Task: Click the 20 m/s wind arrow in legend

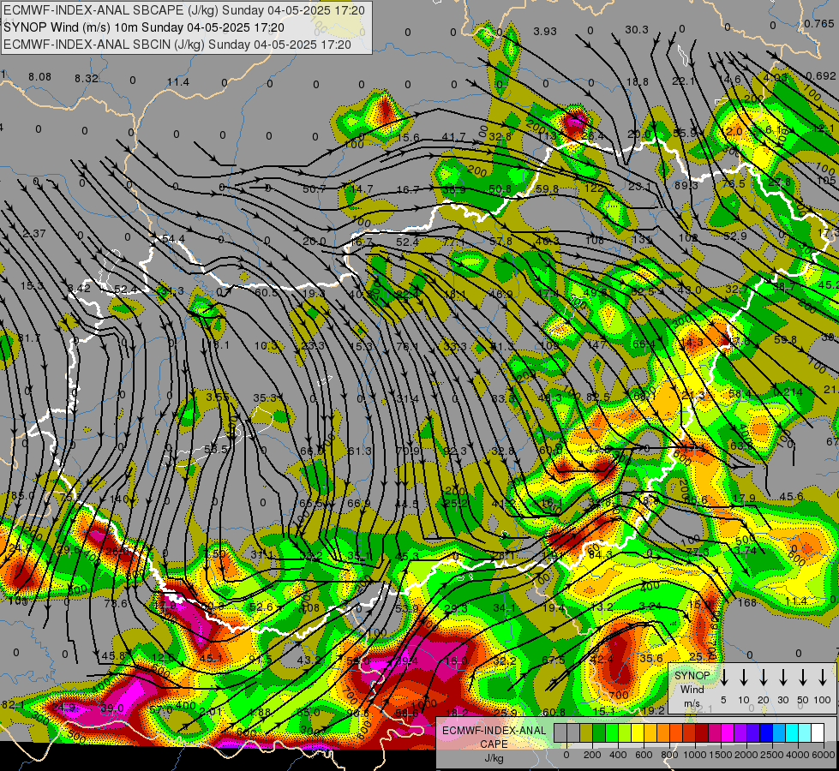Action: 763,678
